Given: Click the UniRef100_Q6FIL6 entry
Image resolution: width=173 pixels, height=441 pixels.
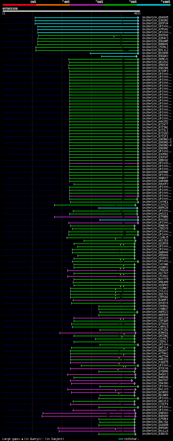Looking at the screenshot, I should (x=155, y=347).
